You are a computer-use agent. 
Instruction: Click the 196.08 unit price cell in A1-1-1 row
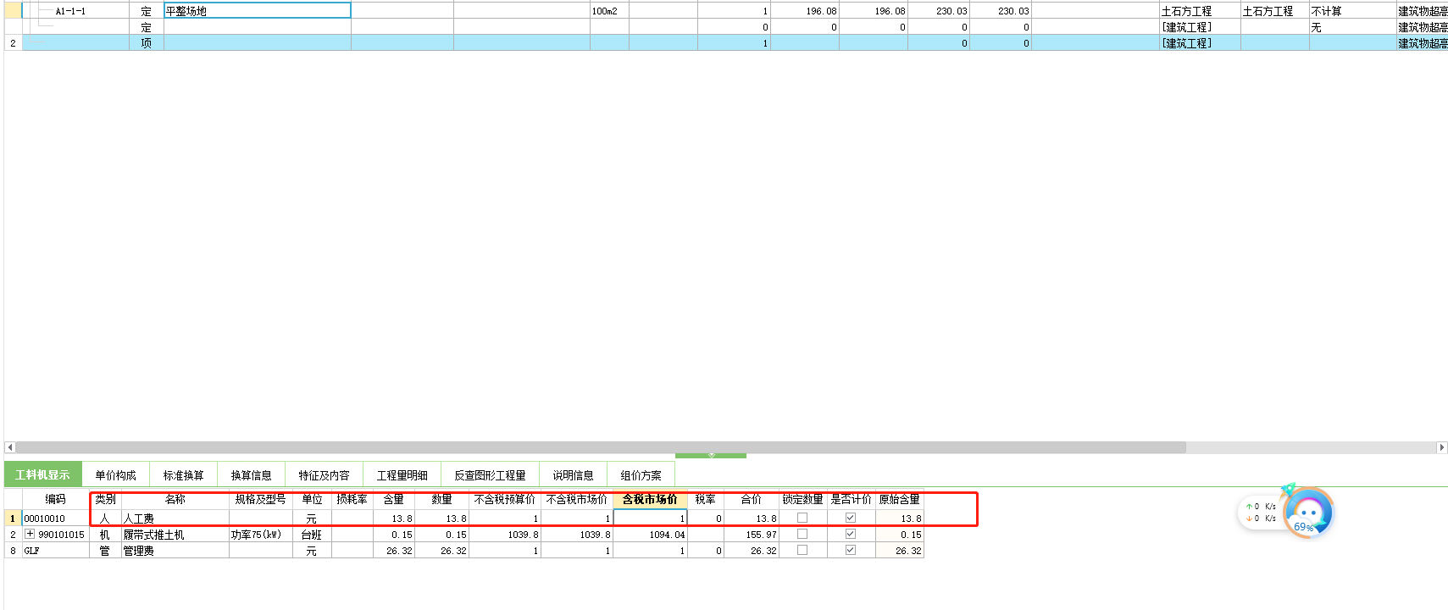[805, 11]
